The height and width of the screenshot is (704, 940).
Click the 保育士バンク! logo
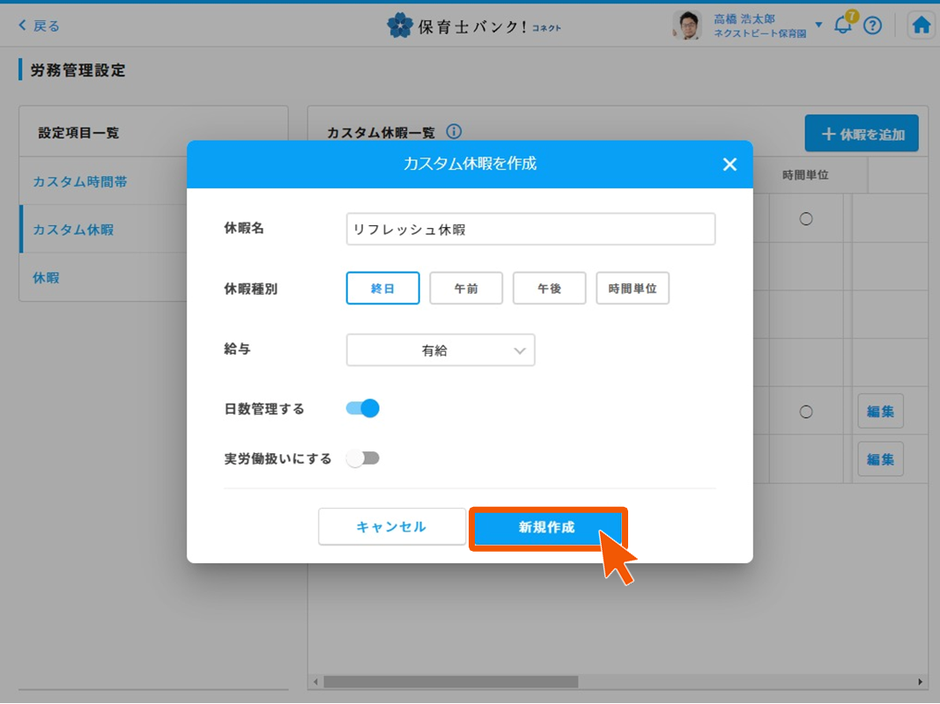(x=473, y=26)
